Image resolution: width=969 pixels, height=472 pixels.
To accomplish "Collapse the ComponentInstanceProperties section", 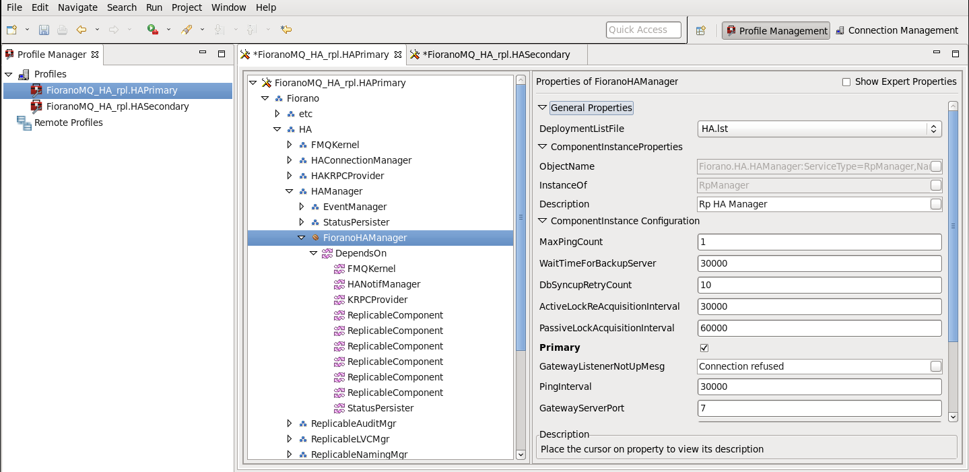I will click(x=543, y=147).
